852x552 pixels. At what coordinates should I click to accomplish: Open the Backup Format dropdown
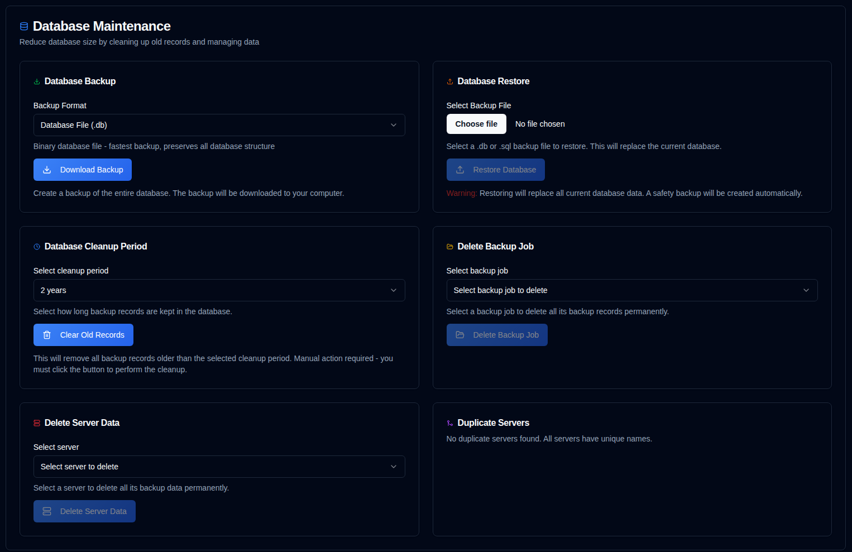click(219, 125)
